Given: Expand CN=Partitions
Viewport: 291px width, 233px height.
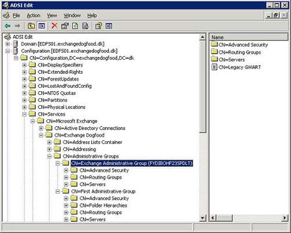Looking at the screenshot, I should click(x=24, y=100).
